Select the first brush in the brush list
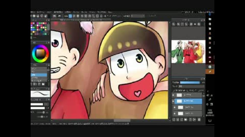 click(39, 68)
